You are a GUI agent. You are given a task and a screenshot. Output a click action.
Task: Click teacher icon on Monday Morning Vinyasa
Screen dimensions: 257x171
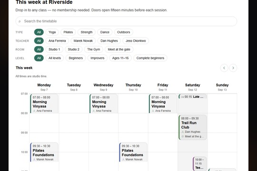(x=34, y=111)
